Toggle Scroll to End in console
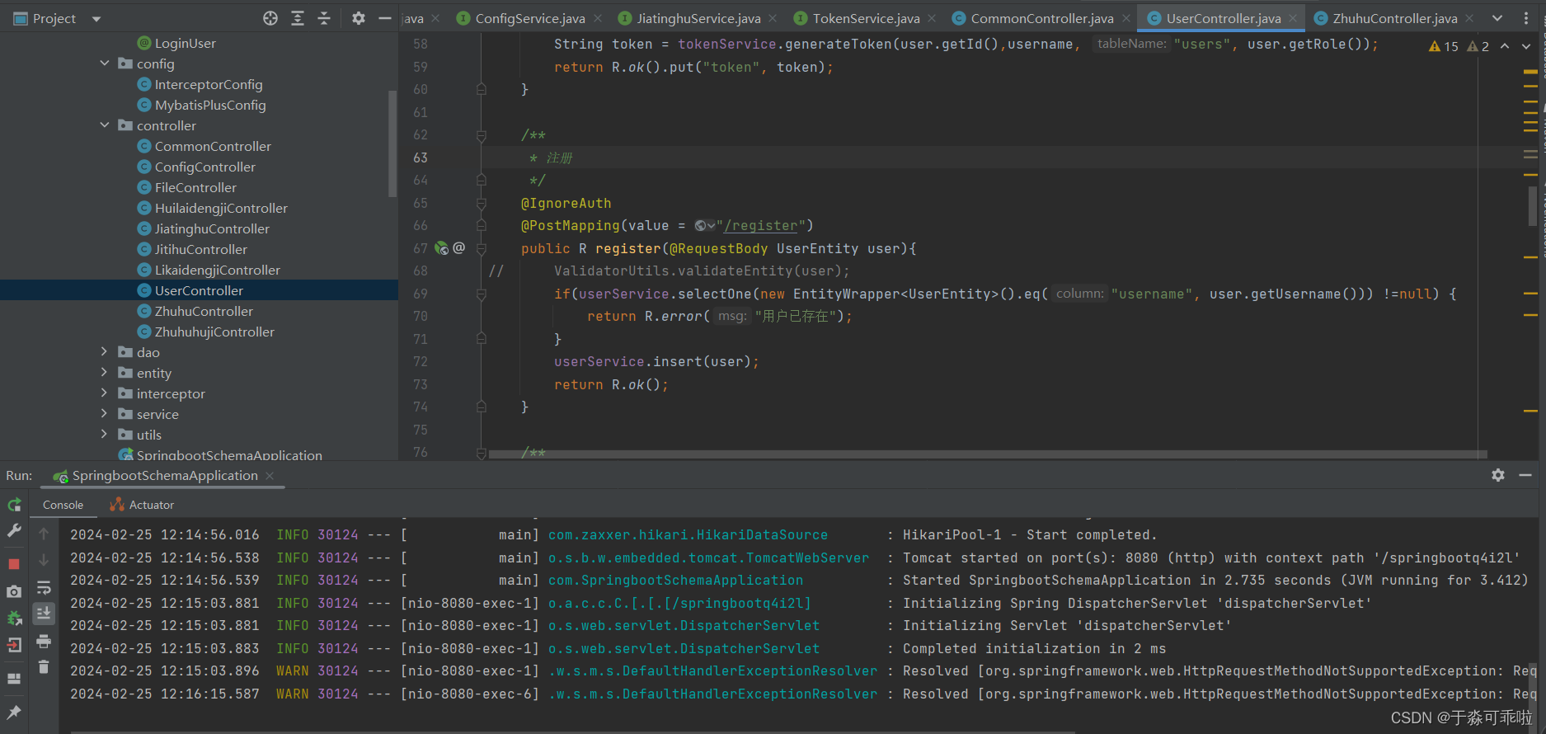1546x734 pixels. click(x=44, y=614)
